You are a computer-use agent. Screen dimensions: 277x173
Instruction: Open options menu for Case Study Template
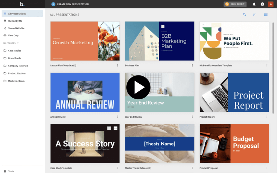click(x=118, y=168)
